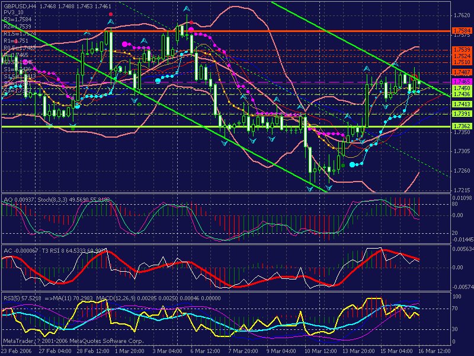Click the 1.7215 price scale value
The width and height of the screenshot is (474, 356).
(x=462, y=190)
